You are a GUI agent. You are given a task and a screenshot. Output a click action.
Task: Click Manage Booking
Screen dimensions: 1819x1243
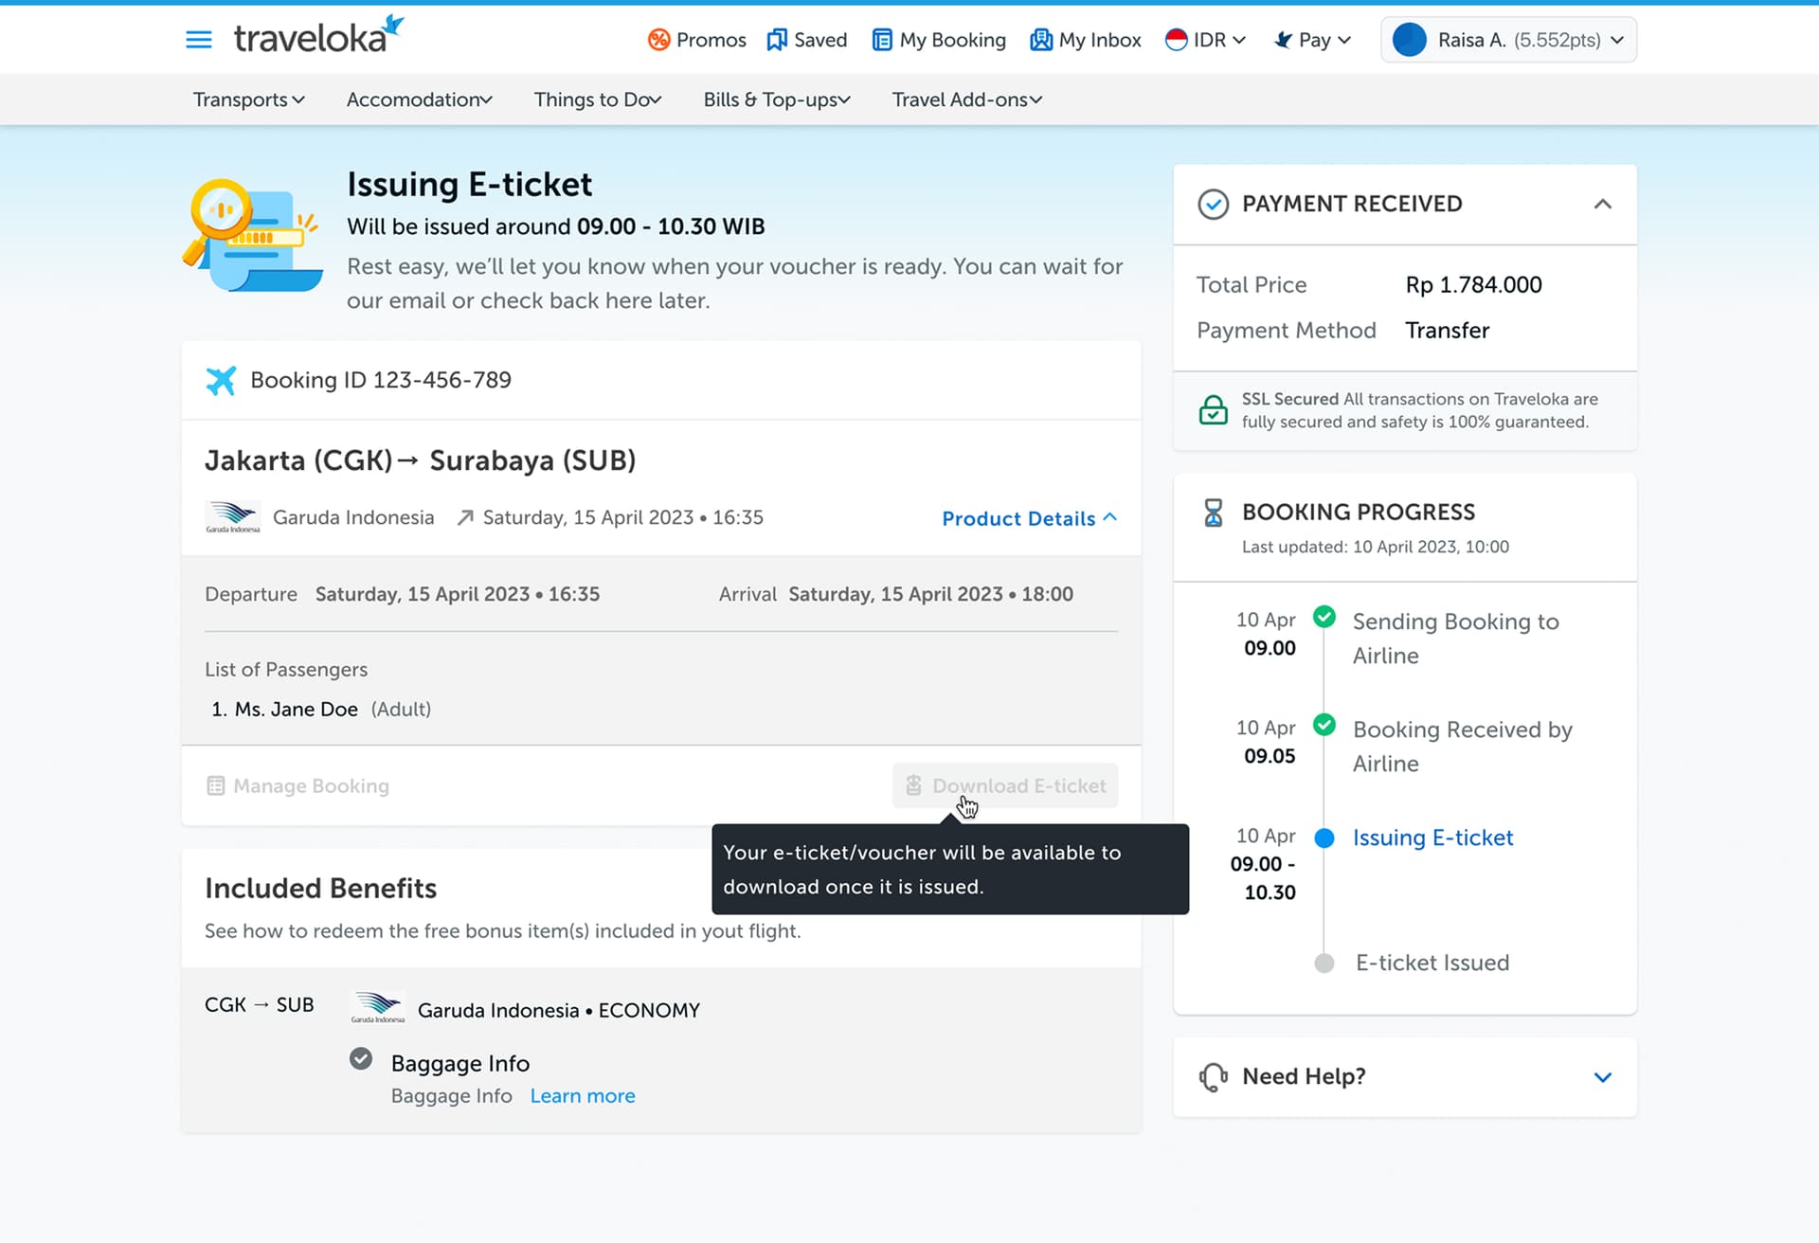(x=297, y=785)
